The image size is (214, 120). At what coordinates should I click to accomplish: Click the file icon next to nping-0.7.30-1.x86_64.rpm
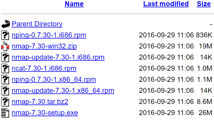tap(5, 80)
